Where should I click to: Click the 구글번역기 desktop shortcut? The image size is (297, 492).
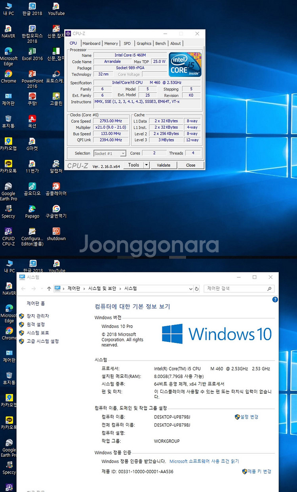point(56,212)
